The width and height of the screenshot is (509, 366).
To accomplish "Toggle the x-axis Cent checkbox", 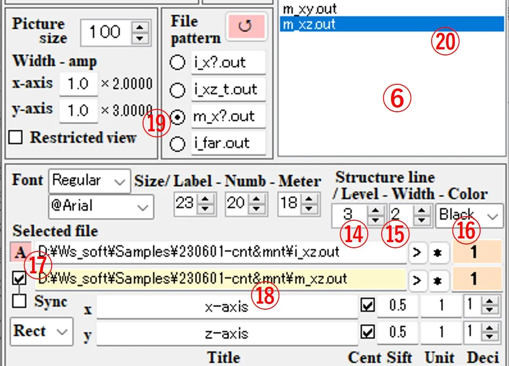I will [367, 305].
